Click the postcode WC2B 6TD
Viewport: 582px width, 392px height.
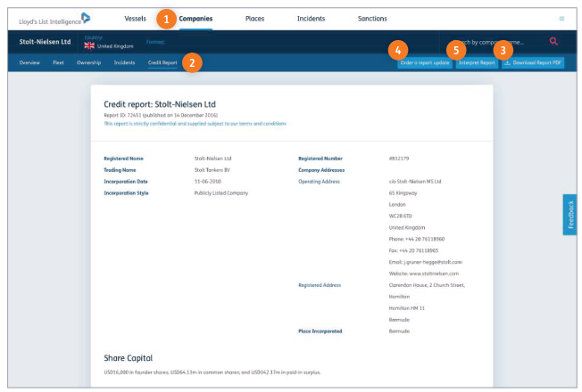tap(401, 216)
